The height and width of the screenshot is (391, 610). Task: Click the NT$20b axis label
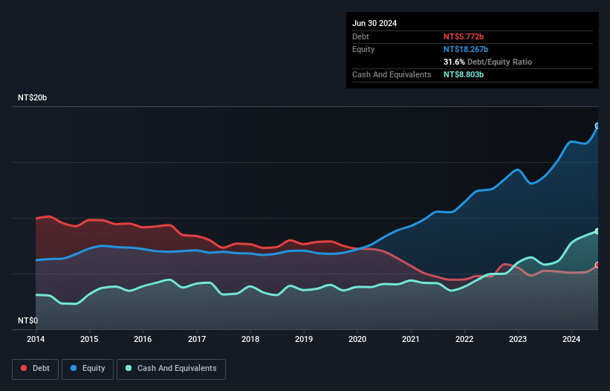point(32,97)
